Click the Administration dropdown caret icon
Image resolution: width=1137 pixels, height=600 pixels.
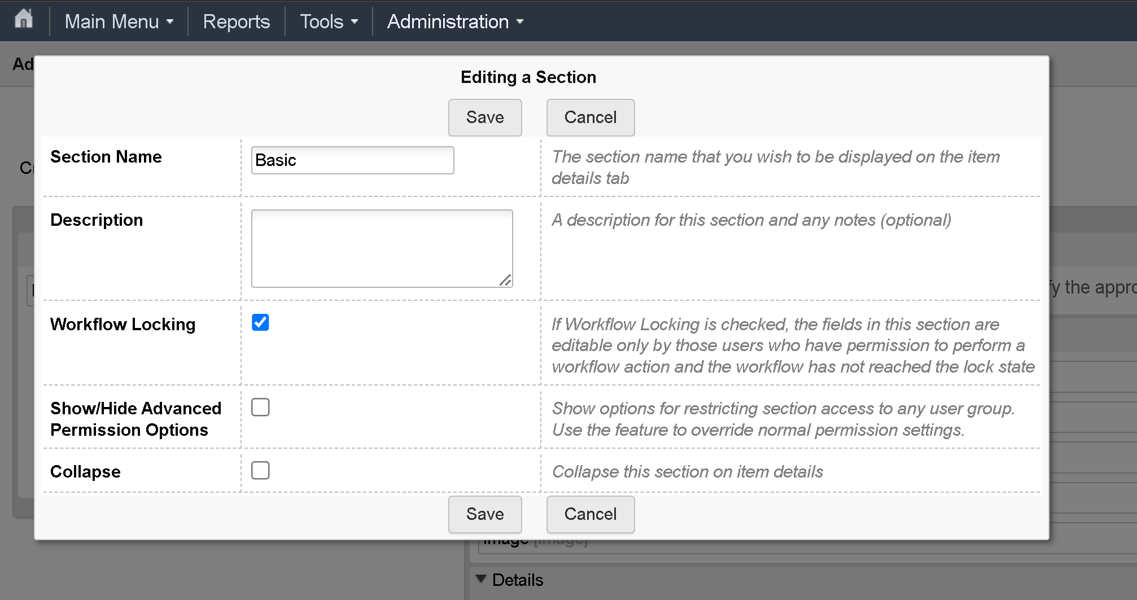click(x=521, y=21)
